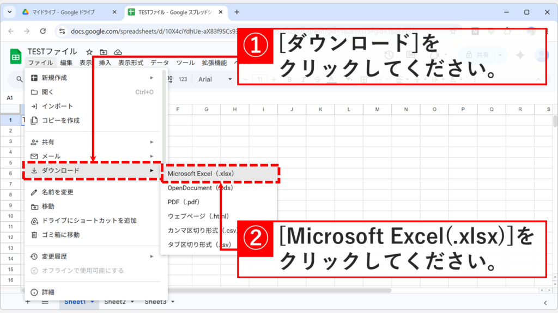Screen dimensions: 558x313
Task: Close the TESTファイル tab
Action: tap(221, 12)
